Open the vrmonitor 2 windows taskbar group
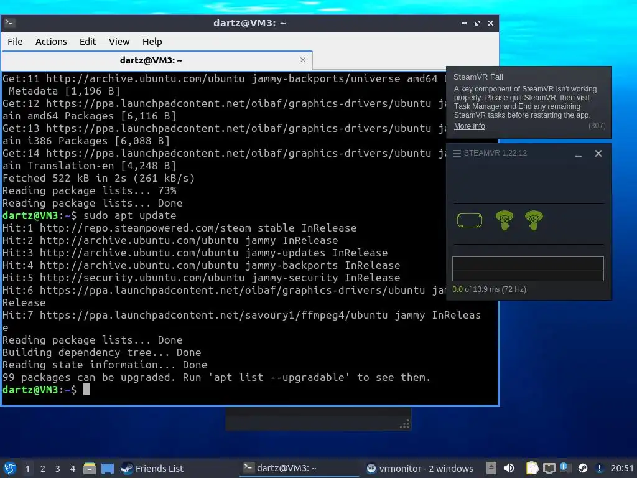This screenshot has width=637, height=478. (420, 468)
